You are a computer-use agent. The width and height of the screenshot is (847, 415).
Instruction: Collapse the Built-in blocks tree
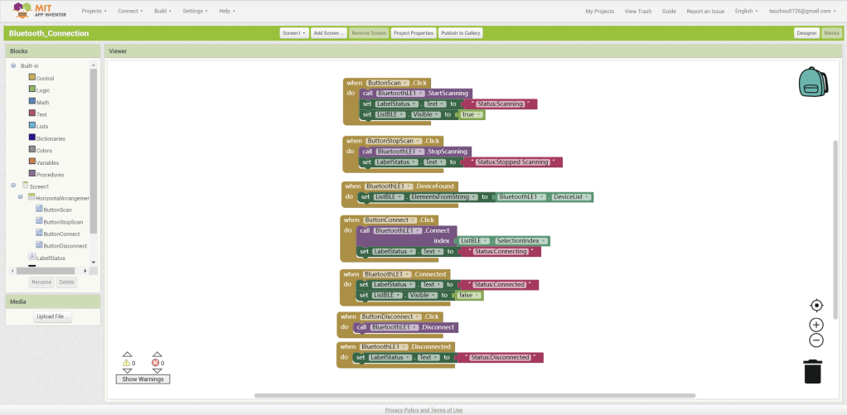(13, 65)
